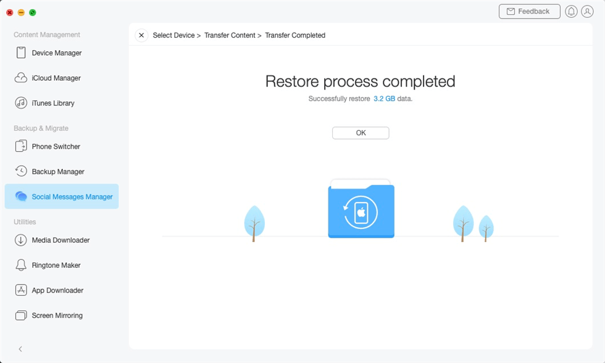Open Backup Manager clock icon
Viewport: 605px width, 363px height.
(21, 172)
